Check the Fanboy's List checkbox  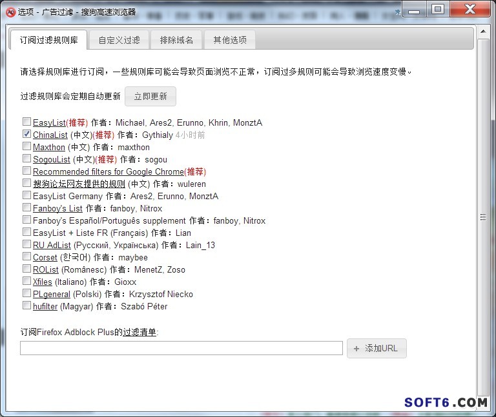point(26,208)
